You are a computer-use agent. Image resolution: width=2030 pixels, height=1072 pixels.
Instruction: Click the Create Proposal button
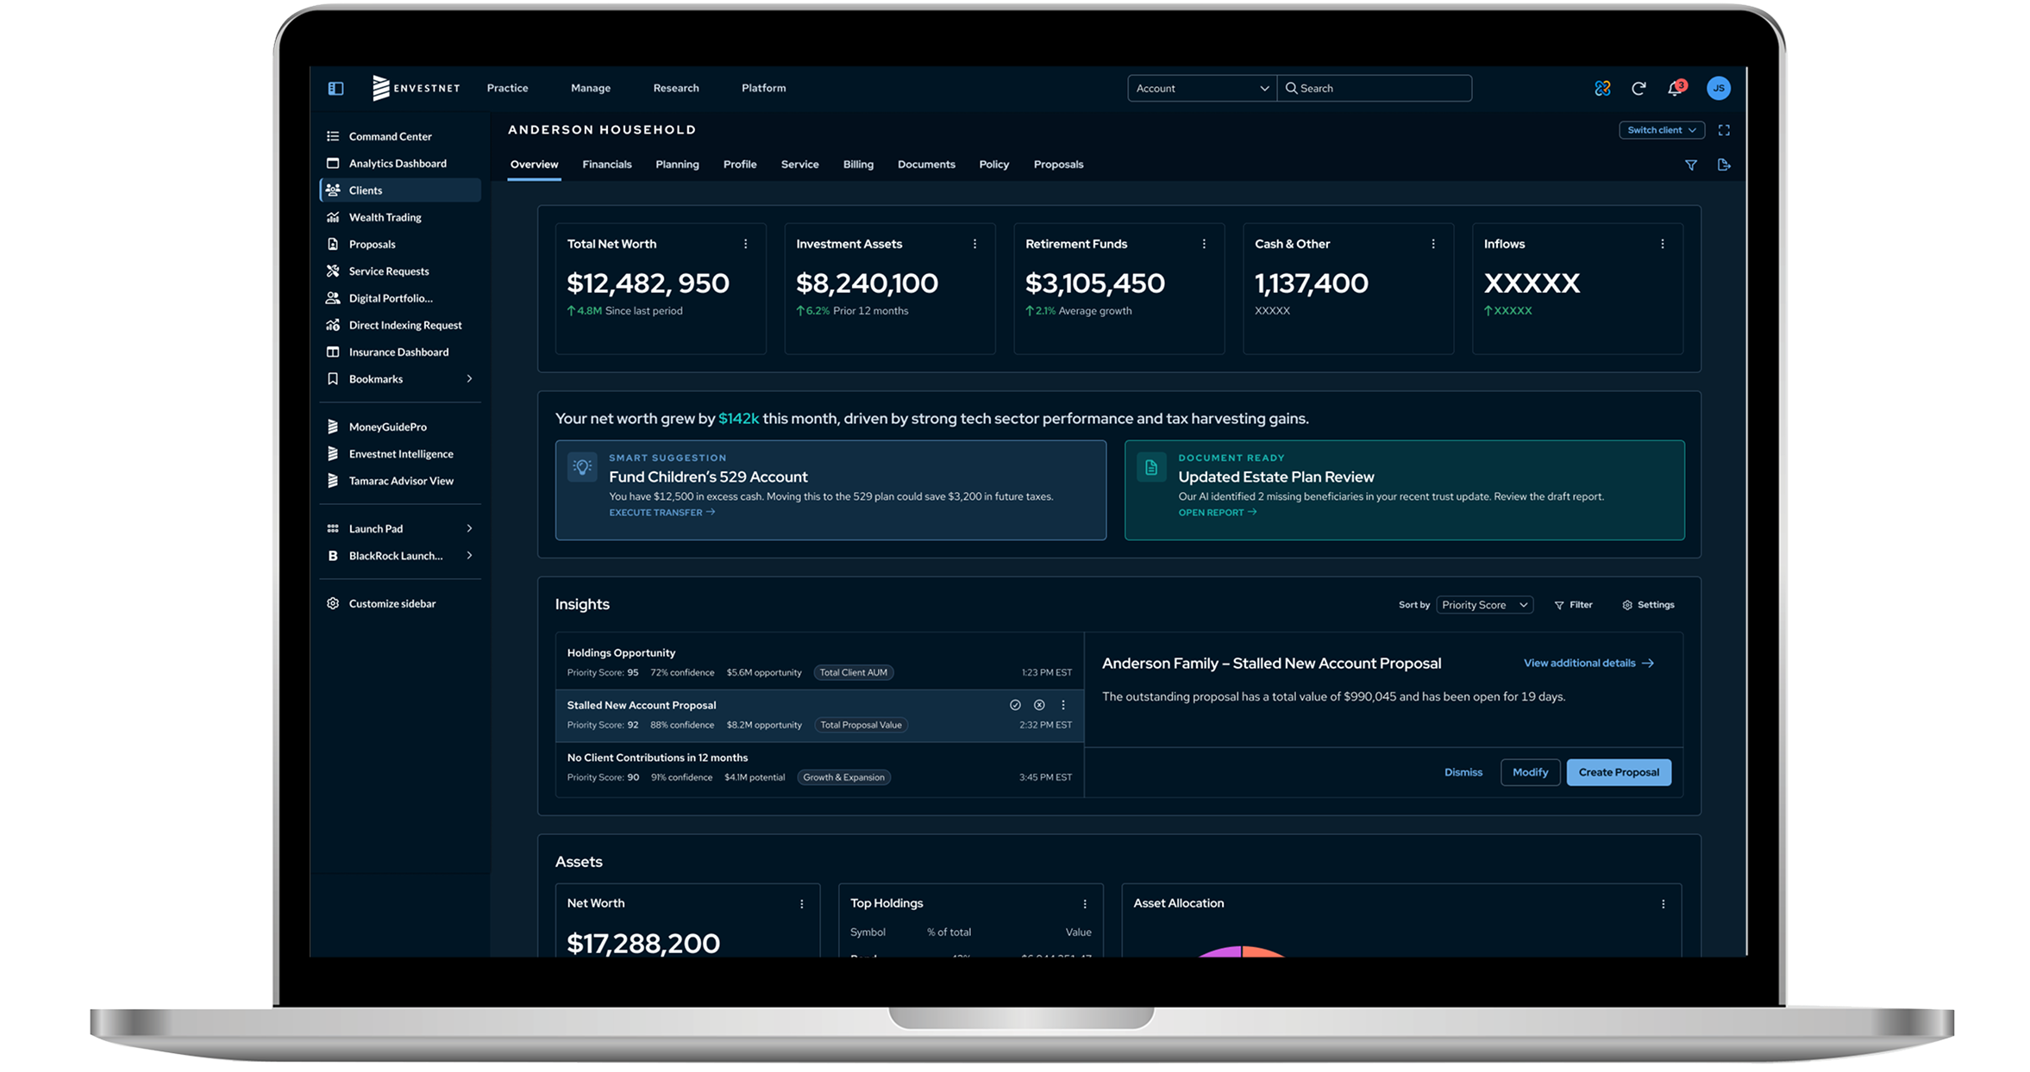[1619, 772]
